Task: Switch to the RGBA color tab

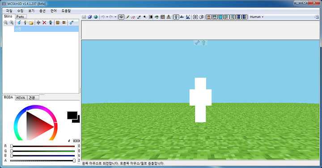Action: tap(8, 97)
